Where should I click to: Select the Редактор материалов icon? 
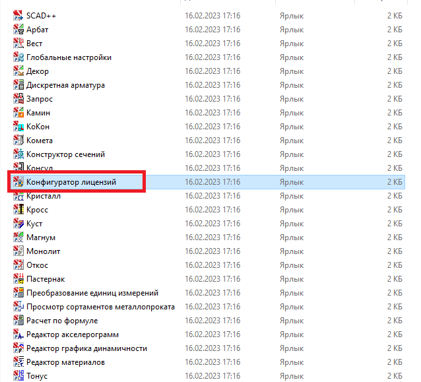click(18, 362)
